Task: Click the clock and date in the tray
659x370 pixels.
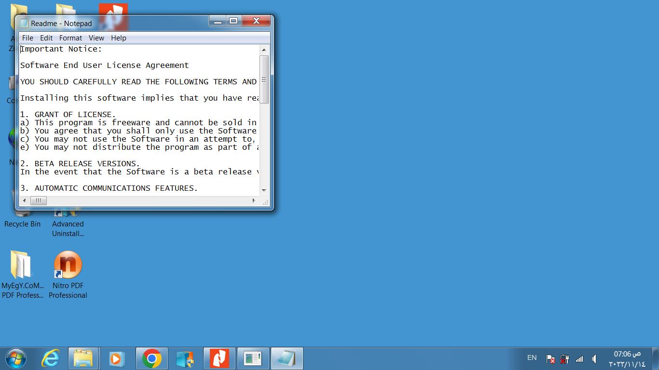Action: coord(627,359)
